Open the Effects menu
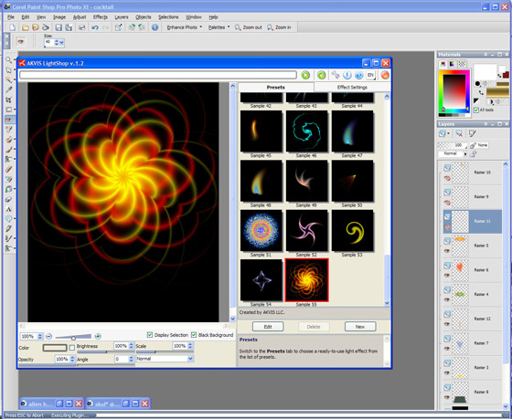This screenshot has height=419, width=512. coord(101,17)
